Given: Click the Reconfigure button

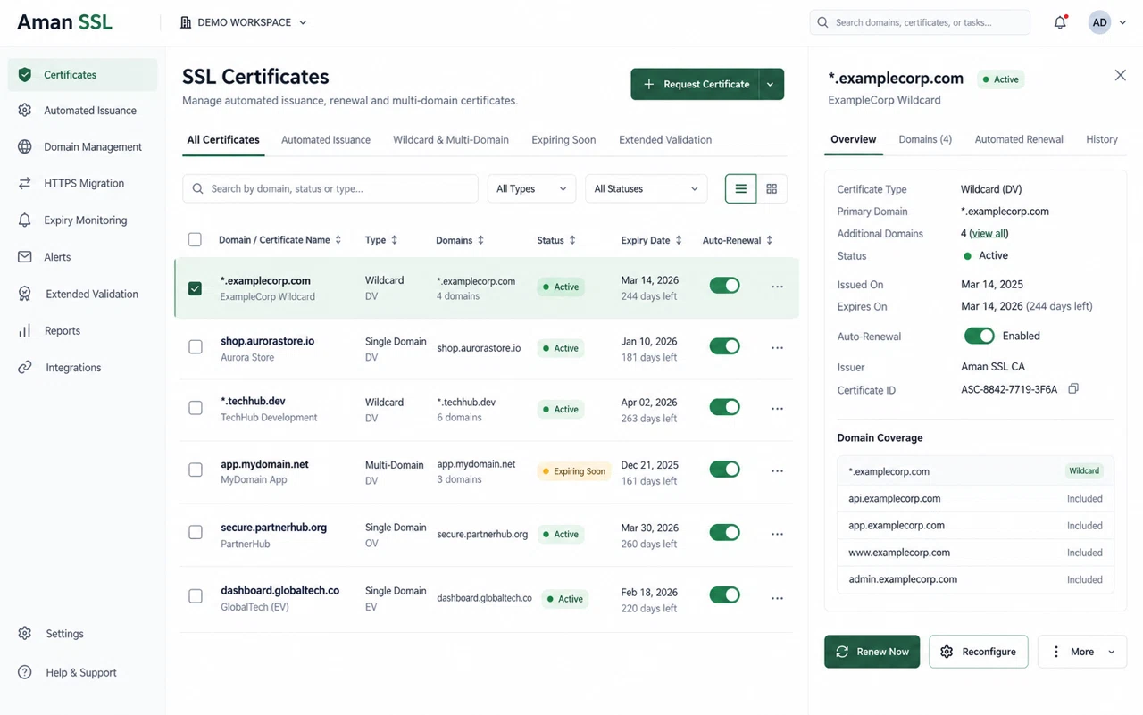Looking at the screenshot, I should [x=979, y=652].
